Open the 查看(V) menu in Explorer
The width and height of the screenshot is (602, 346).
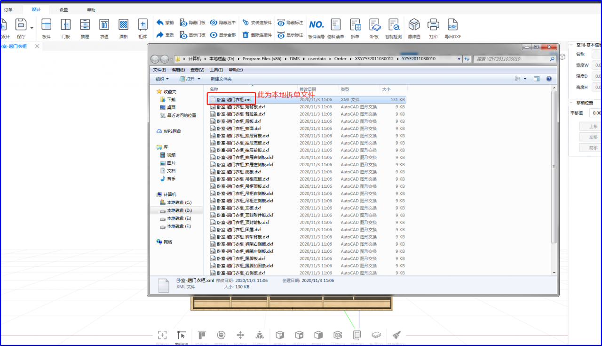[x=198, y=70]
